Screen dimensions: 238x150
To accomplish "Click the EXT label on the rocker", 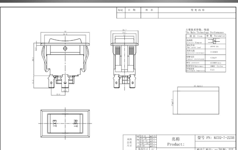I will pyautogui.click(x=54, y=123).
